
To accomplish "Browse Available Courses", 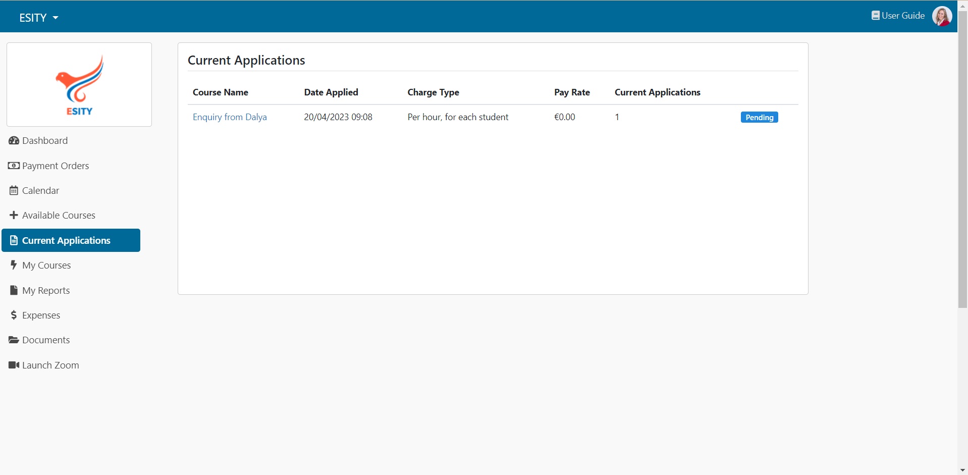I will [x=59, y=215].
